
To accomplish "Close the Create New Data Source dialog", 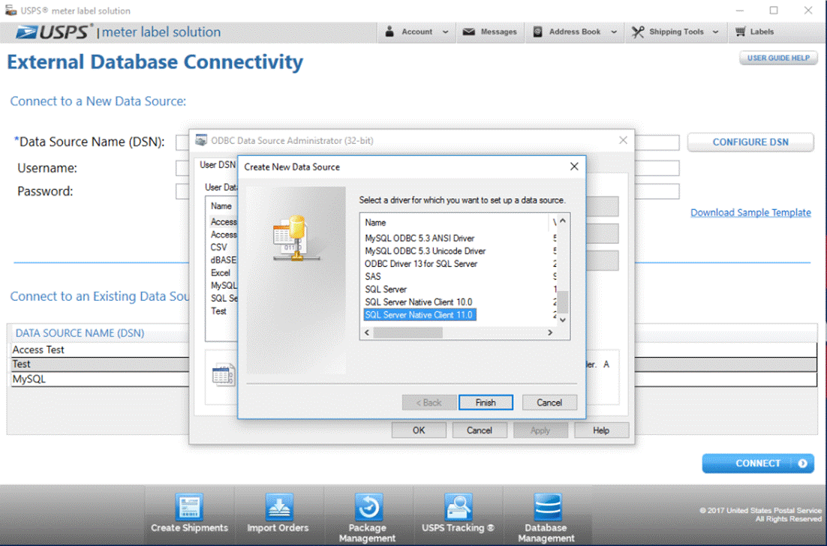I will click(x=574, y=166).
